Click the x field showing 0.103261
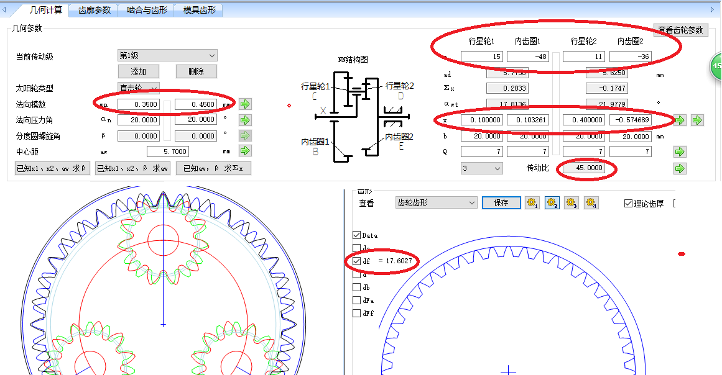The height and width of the screenshot is (375, 722). [x=528, y=120]
